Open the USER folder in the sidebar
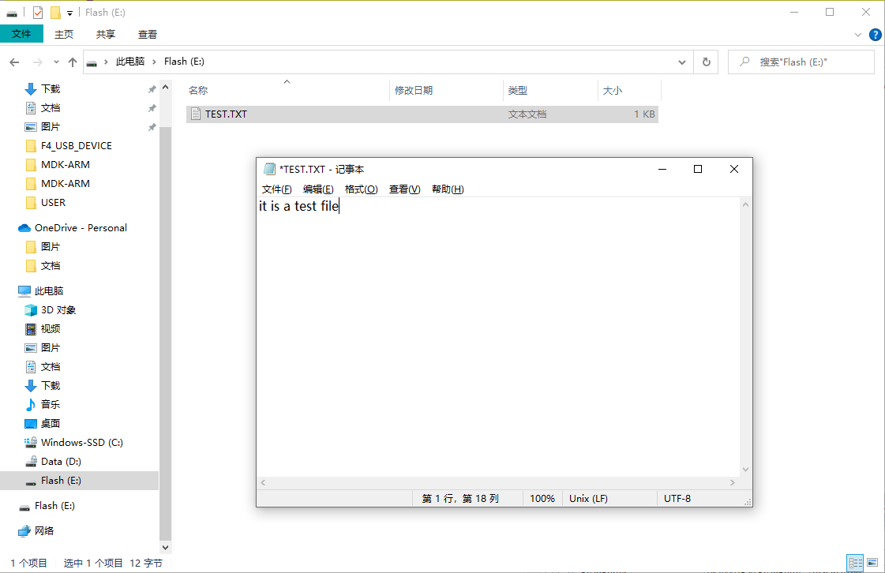 tap(53, 203)
